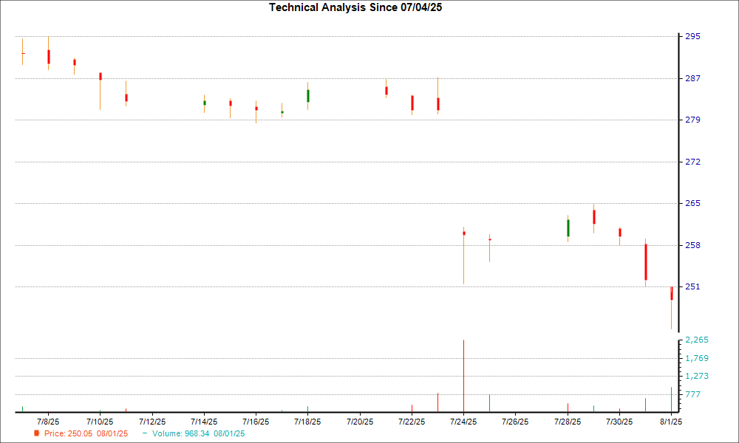This screenshot has height=443, width=739.
Task: Click the orange price legend marker icon
Action: click(x=36, y=433)
